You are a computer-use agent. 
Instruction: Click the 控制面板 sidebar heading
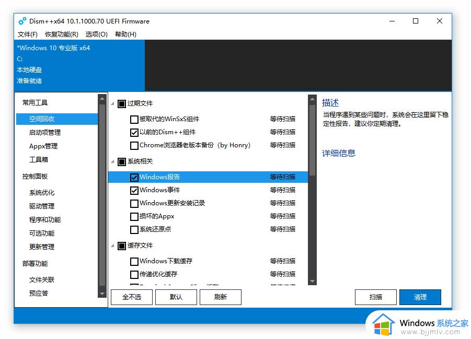(x=35, y=176)
